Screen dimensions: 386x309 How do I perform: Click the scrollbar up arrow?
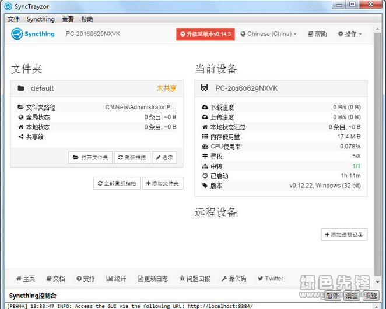(377, 29)
